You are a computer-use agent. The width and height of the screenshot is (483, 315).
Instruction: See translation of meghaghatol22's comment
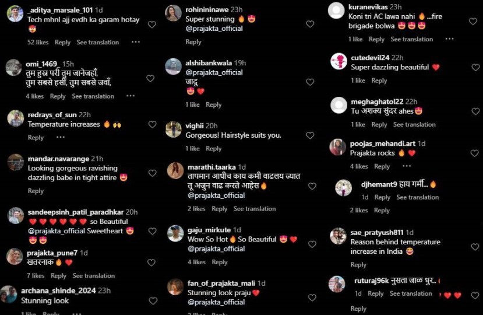click(414, 124)
